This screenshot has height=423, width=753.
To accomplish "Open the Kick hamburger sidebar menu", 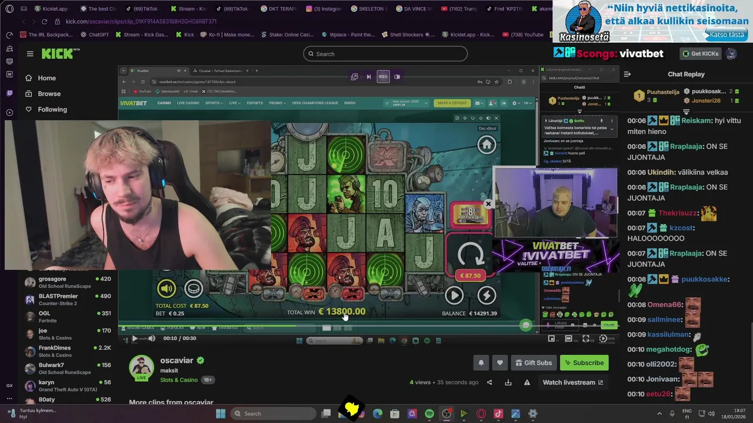I will pyautogui.click(x=30, y=53).
